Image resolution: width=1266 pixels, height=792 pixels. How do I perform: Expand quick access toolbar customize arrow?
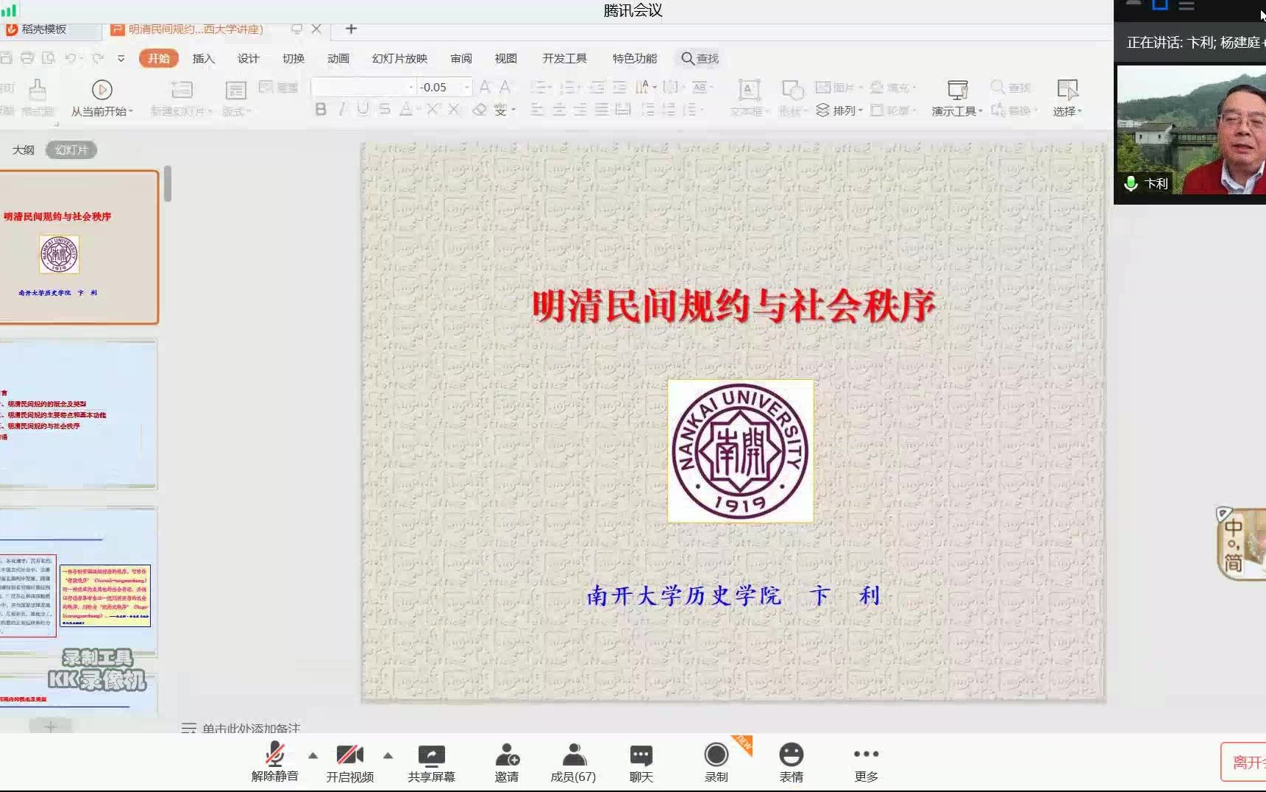point(121,58)
